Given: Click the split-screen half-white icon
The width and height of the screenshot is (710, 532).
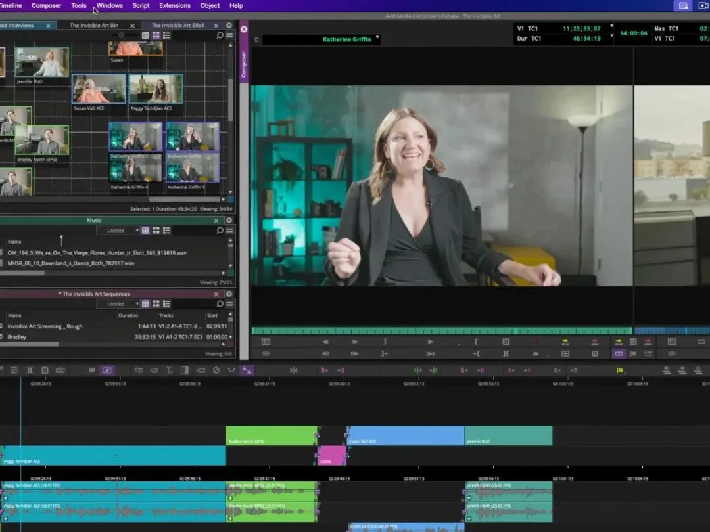Looking at the screenshot, I should tap(184, 370).
